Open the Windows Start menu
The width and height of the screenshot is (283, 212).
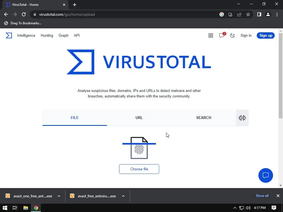point(5,208)
